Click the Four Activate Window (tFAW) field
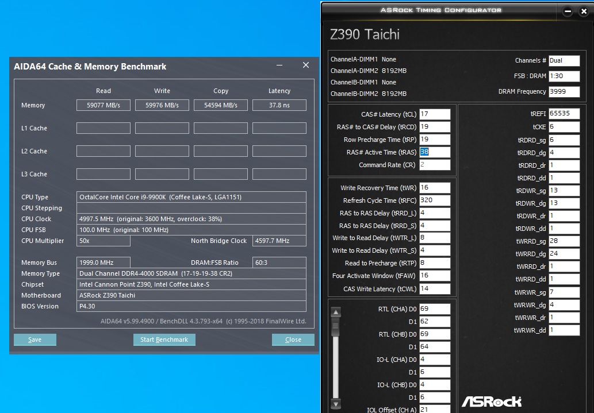The width and height of the screenshot is (594, 413). point(435,276)
